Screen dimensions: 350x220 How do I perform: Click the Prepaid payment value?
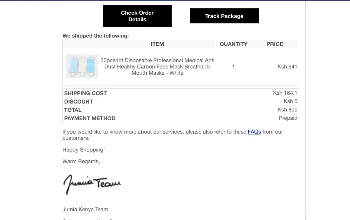tap(288, 118)
